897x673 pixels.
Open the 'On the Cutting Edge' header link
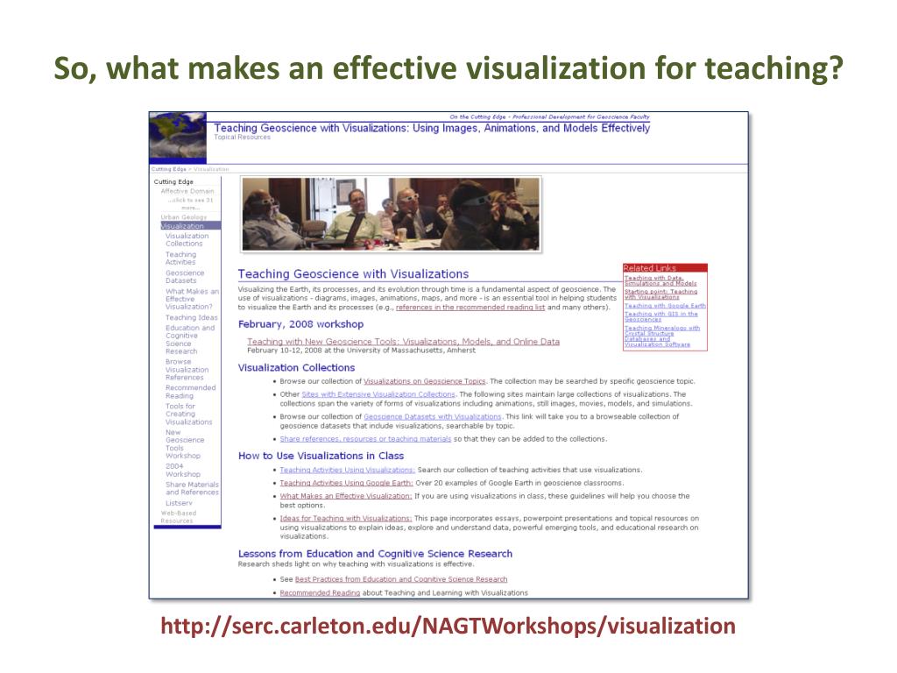tap(549, 117)
